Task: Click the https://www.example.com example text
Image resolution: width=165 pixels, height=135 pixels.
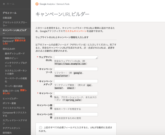Action: coord(70,64)
